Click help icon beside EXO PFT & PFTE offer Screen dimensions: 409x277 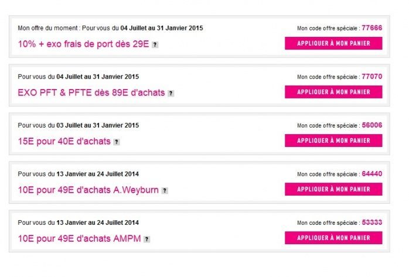click(x=171, y=93)
